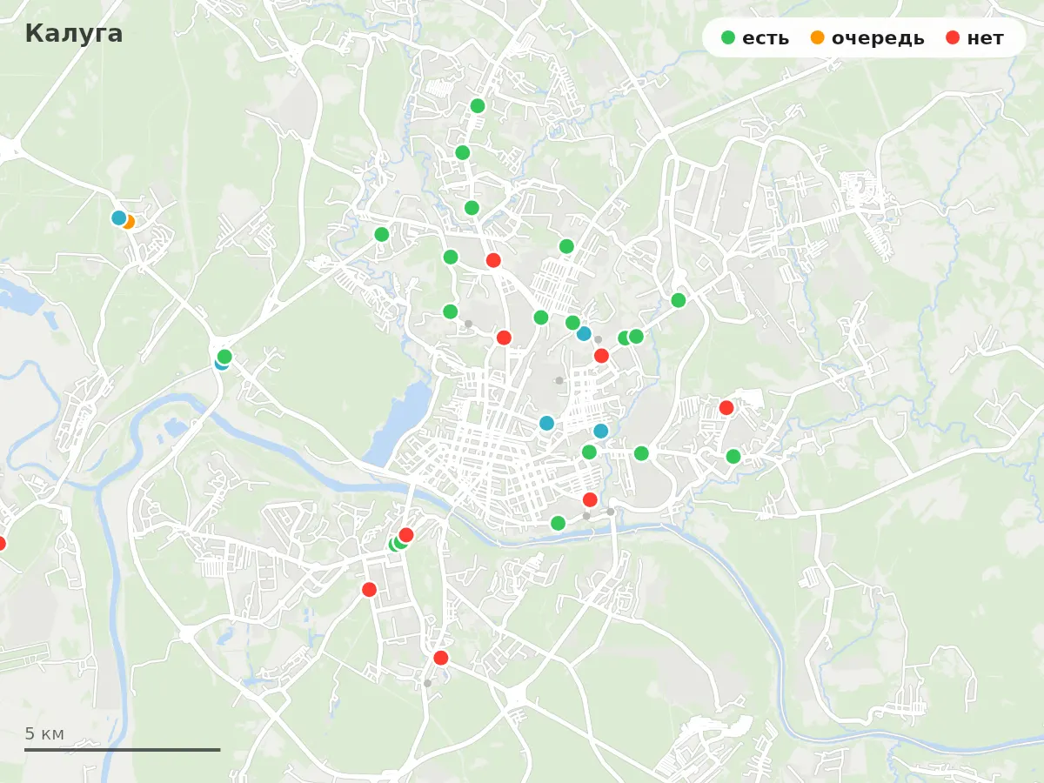The height and width of the screenshot is (783, 1044).
Task: Click the orange dot in the legend next to 'очередь'
Action: [x=818, y=37]
